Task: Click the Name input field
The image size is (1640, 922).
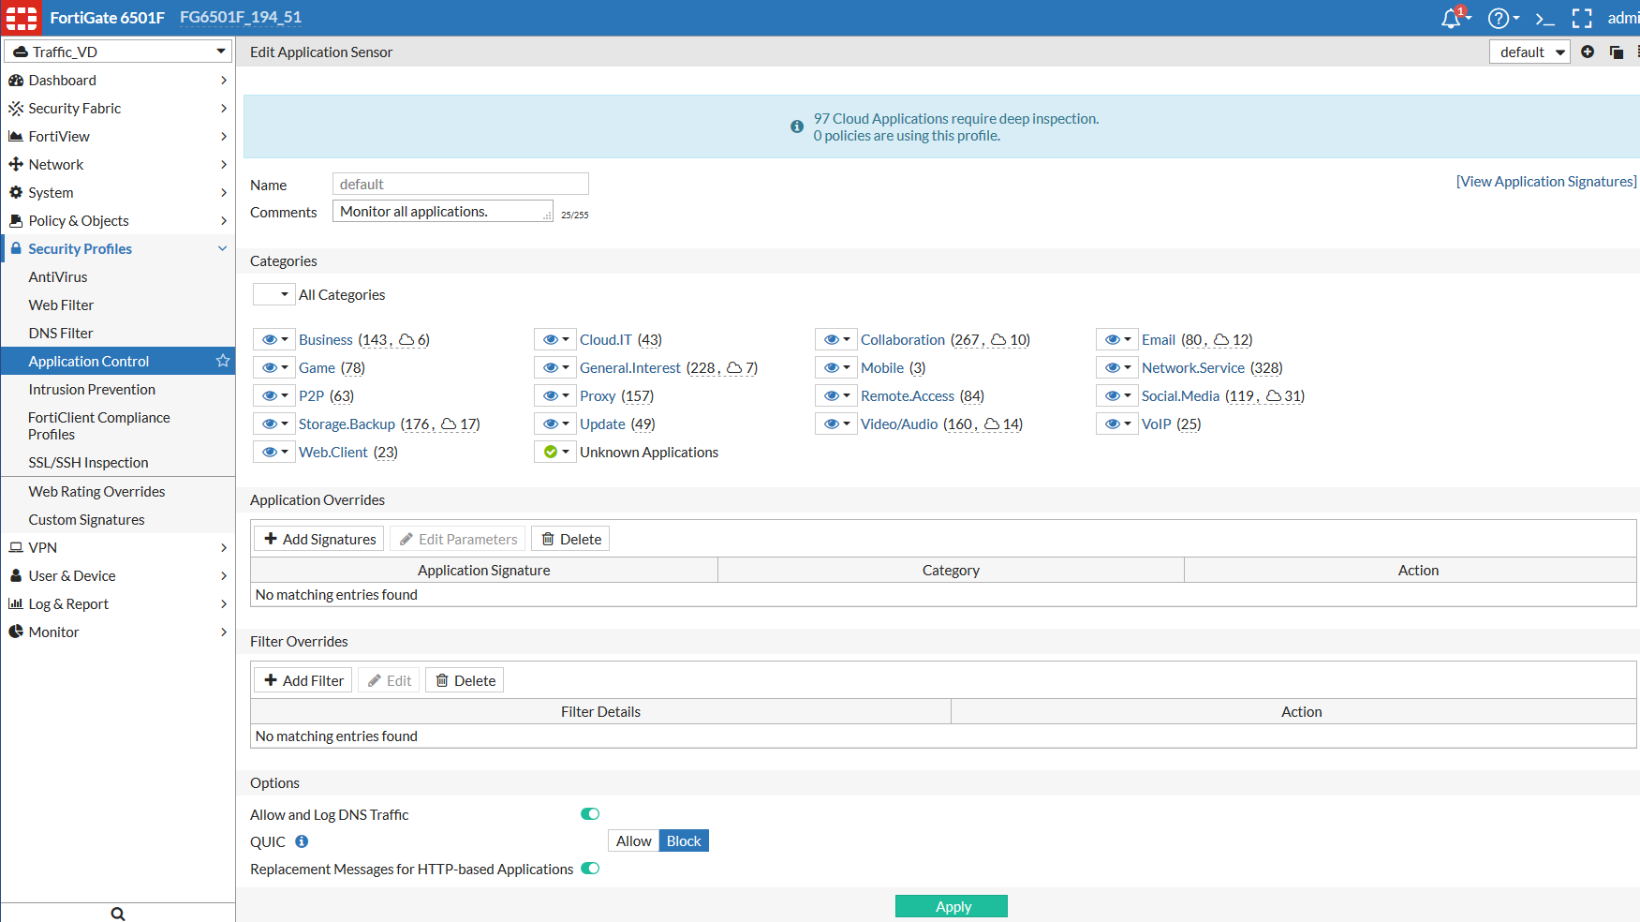Action: pos(461,184)
